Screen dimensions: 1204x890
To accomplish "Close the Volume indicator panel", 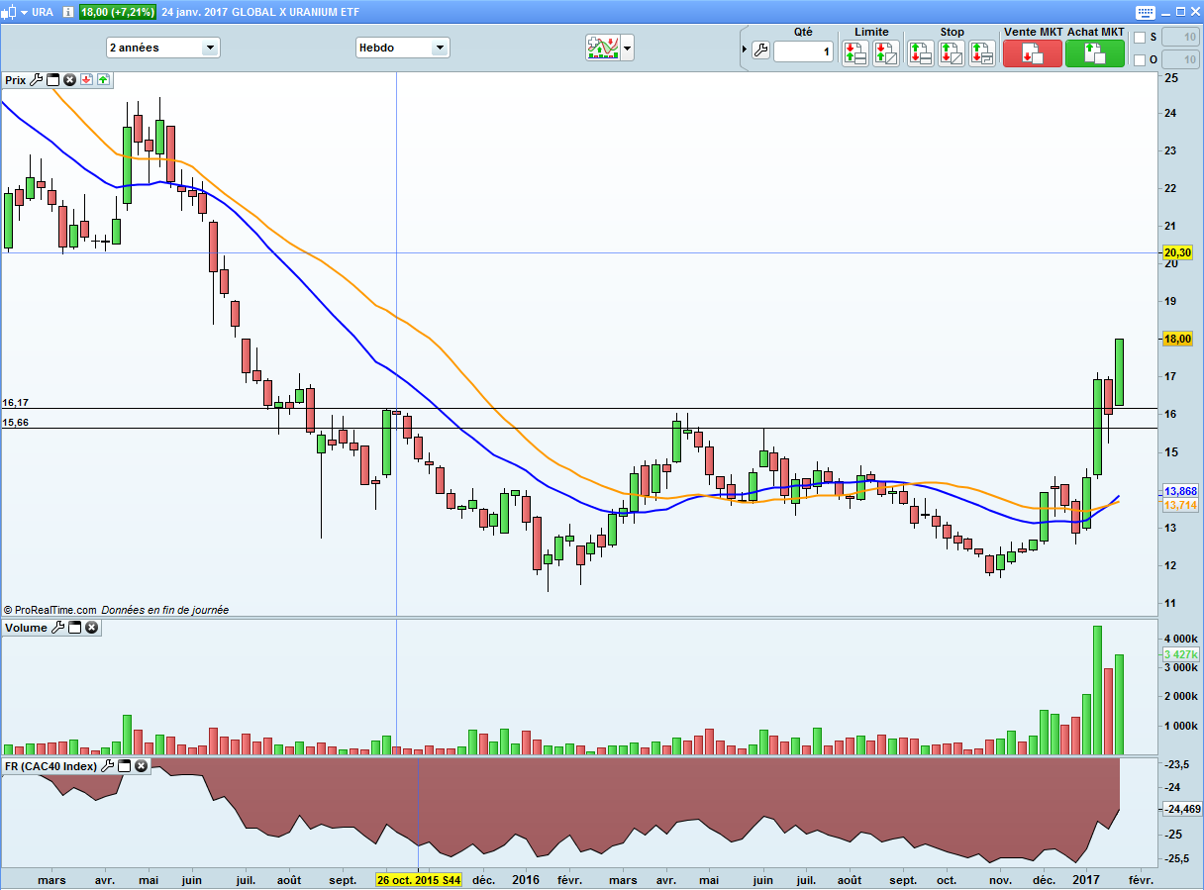I will coord(91,628).
